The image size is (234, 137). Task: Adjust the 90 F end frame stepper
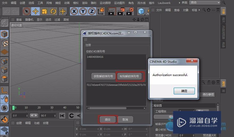click(55, 116)
